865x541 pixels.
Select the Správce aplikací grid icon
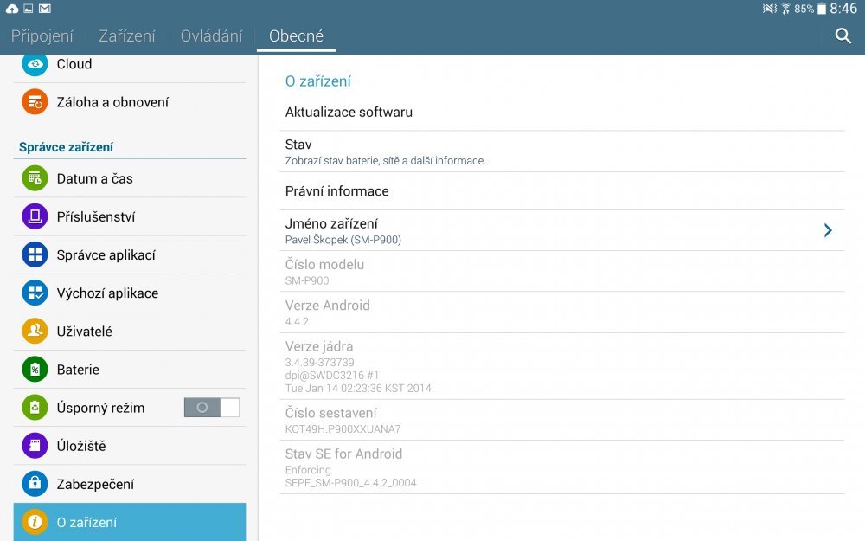35,254
